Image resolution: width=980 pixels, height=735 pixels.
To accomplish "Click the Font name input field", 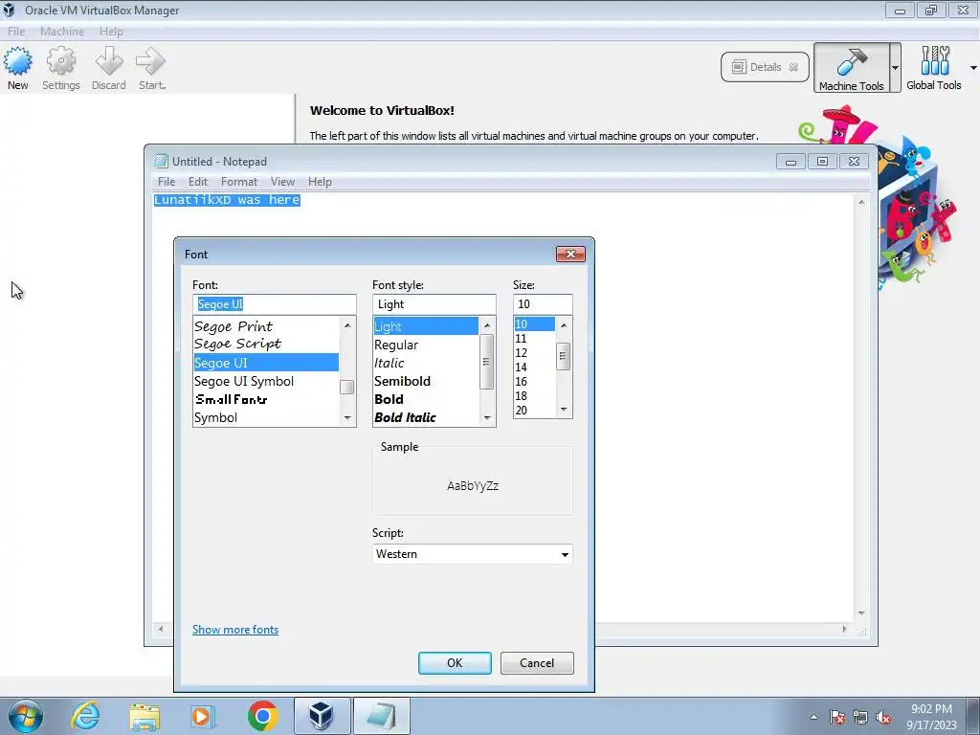I will 275,304.
